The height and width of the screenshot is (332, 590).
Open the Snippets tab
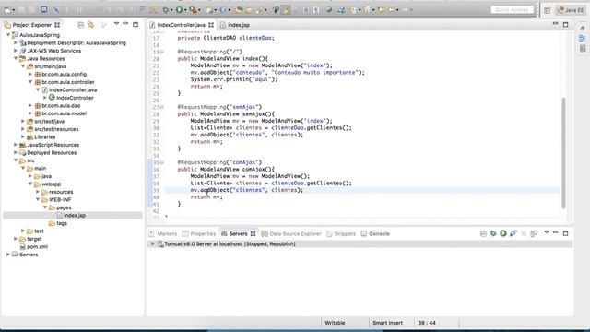(341, 233)
